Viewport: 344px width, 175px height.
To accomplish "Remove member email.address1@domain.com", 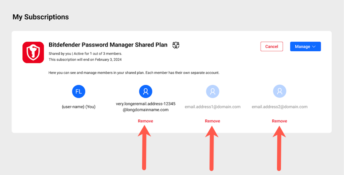I will point(212,121).
